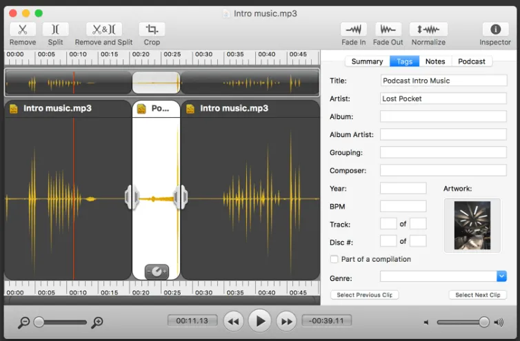Click the first Intro music.mp3 clip file icon
Viewport: 520px width, 341px height.
tap(14, 108)
